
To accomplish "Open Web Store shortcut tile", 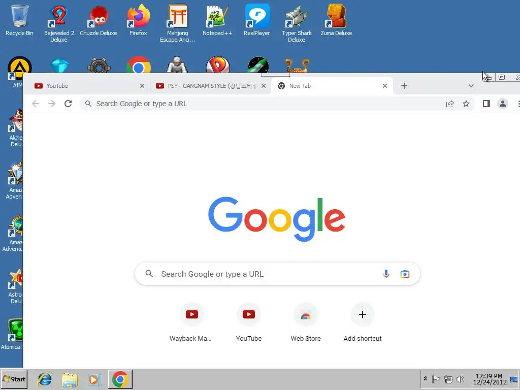I will [306, 322].
